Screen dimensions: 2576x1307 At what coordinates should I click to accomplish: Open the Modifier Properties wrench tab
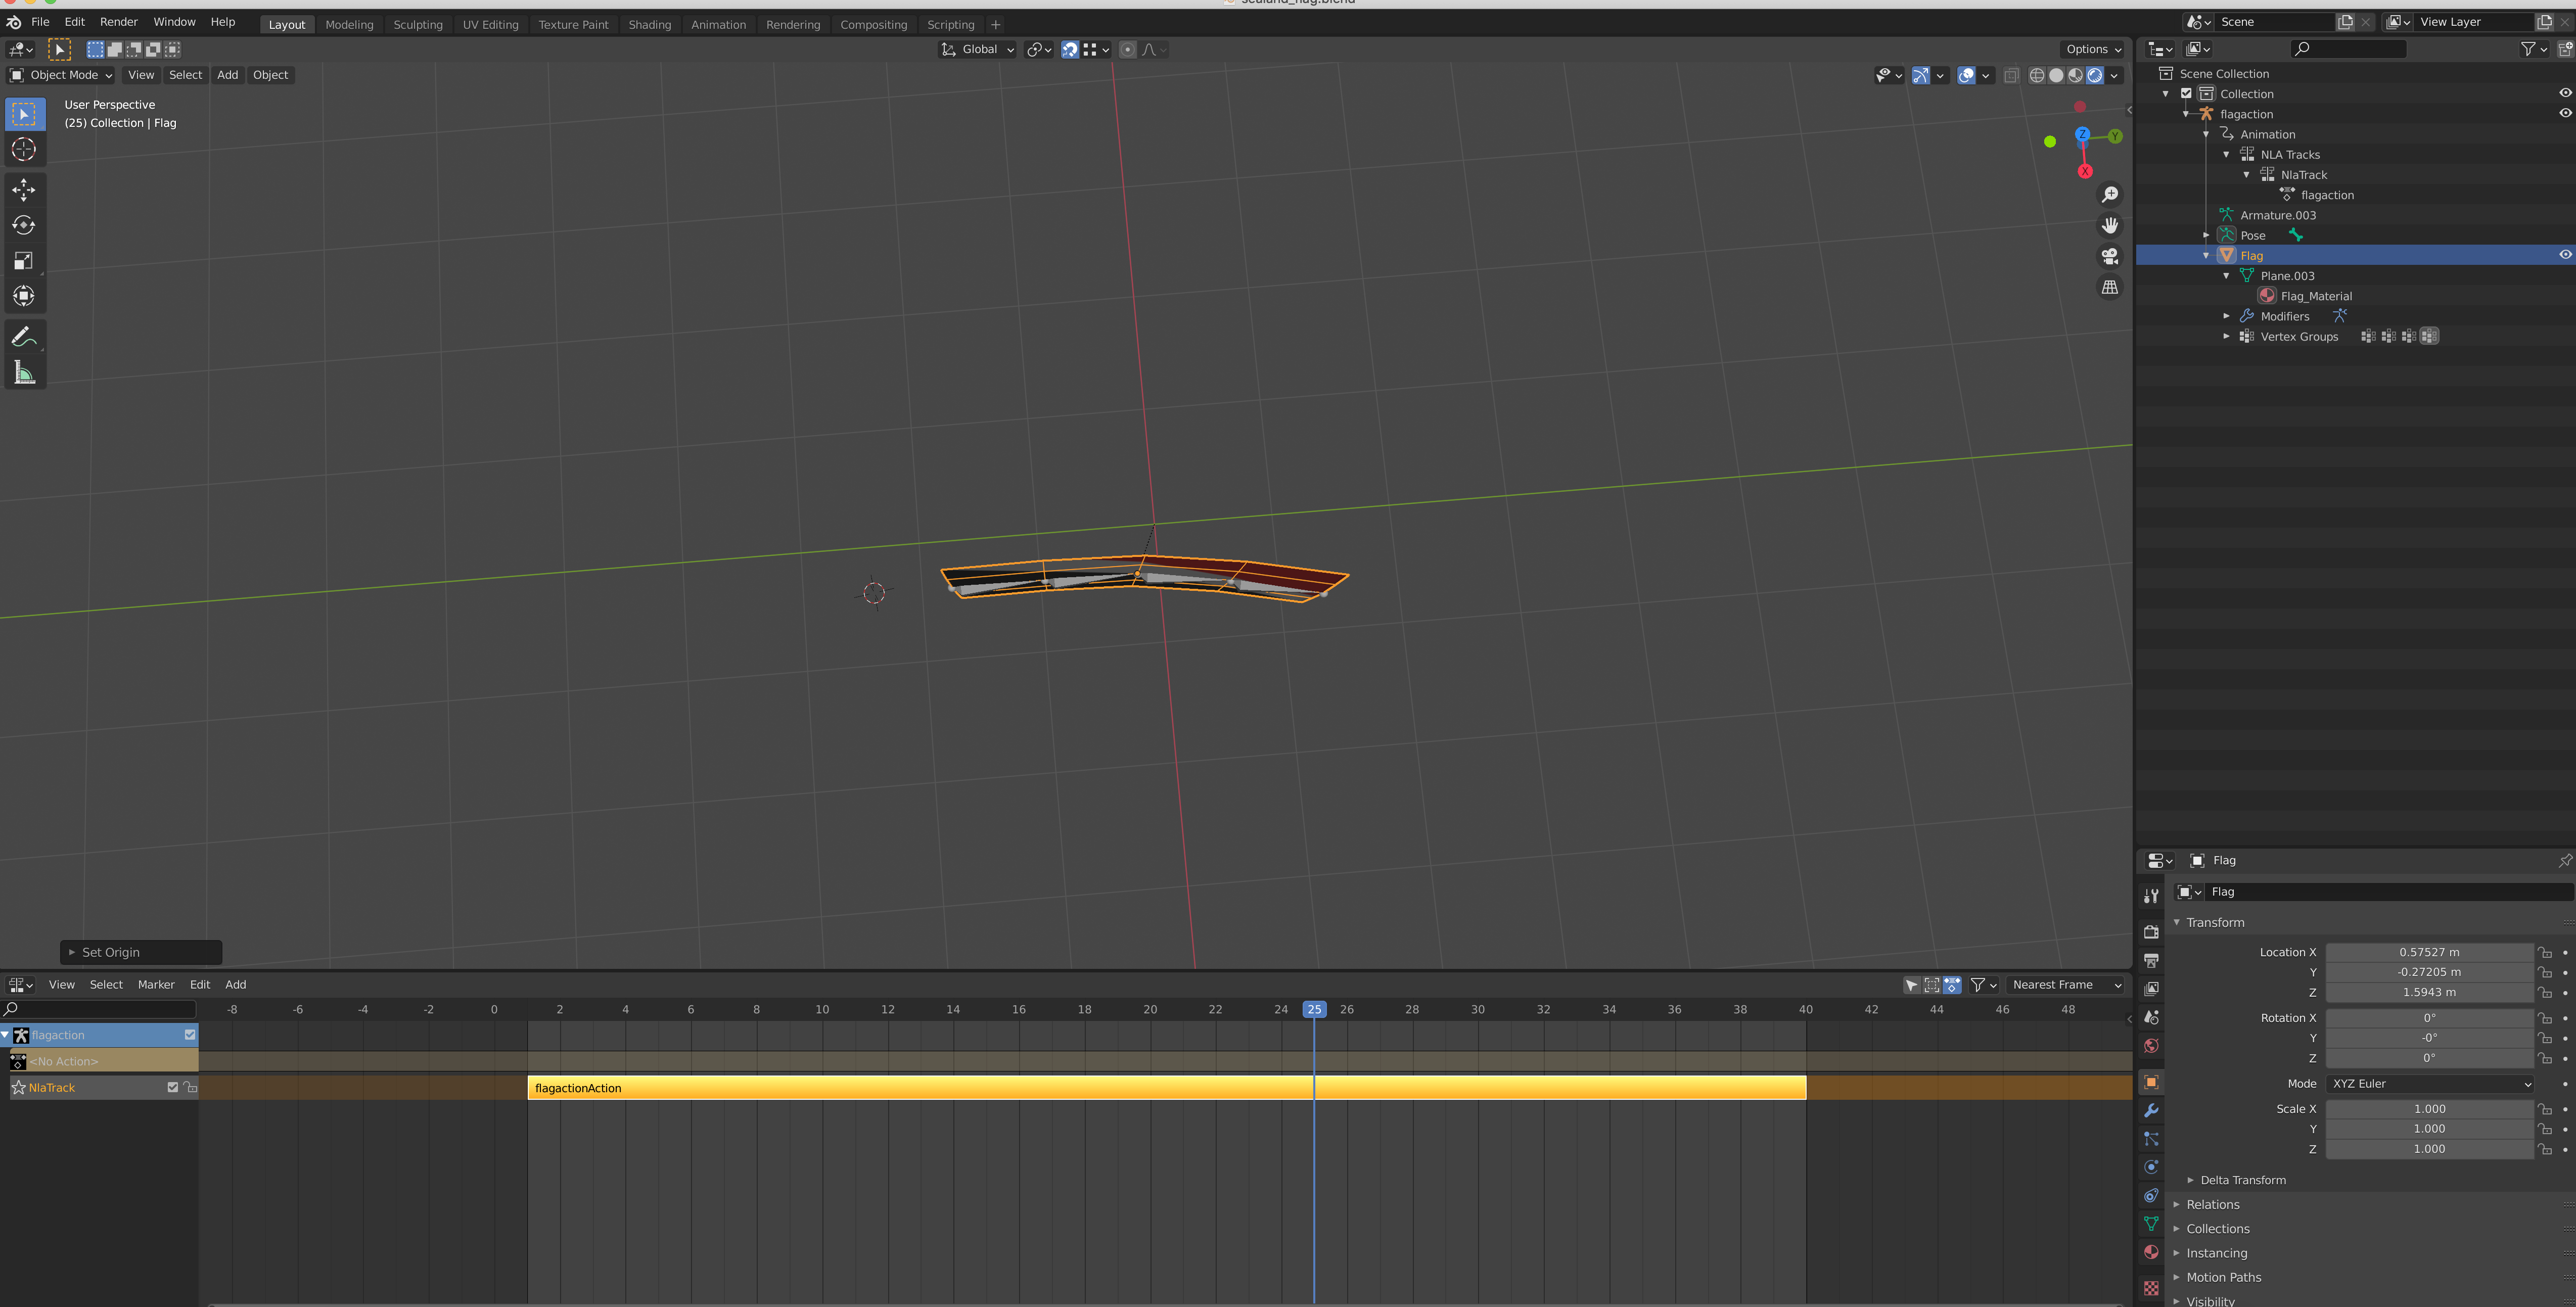(x=2151, y=1110)
